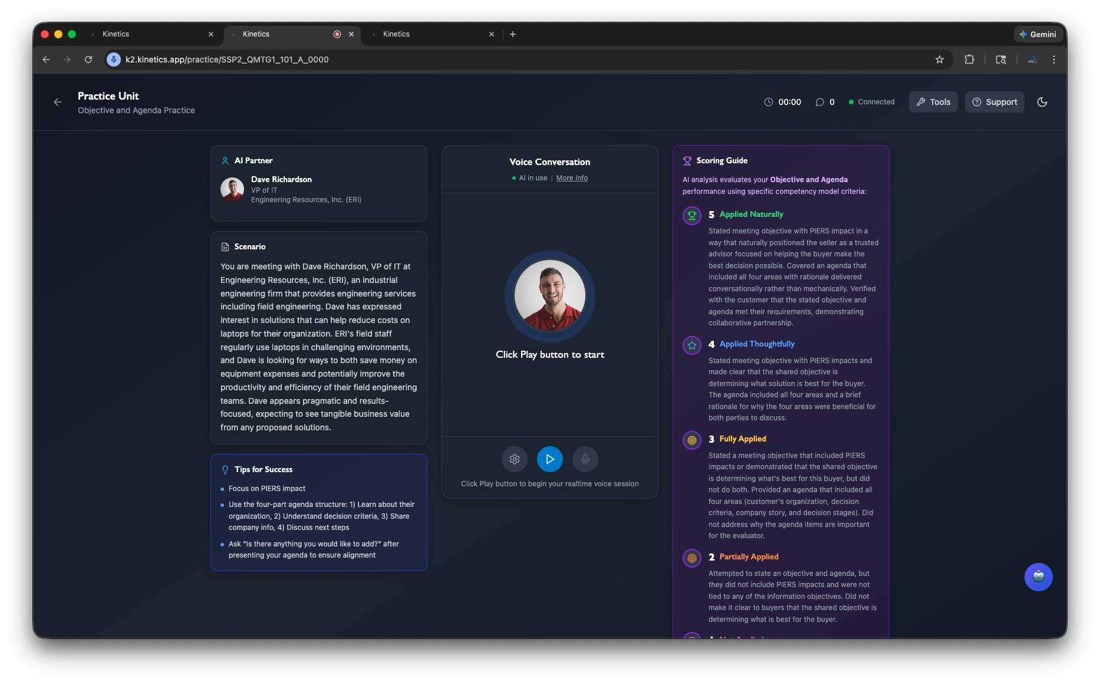Open the browser profile icon
The width and height of the screenshot is (1100, 682).
pyautogui.click(x=1032, y=60)
